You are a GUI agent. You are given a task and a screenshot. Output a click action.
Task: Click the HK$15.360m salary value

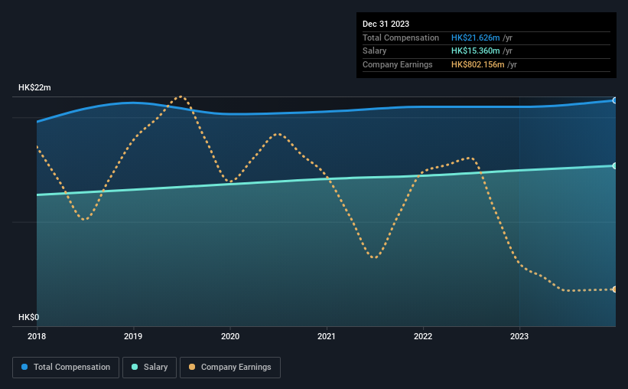pyautogui.click(x=476, y=51)
